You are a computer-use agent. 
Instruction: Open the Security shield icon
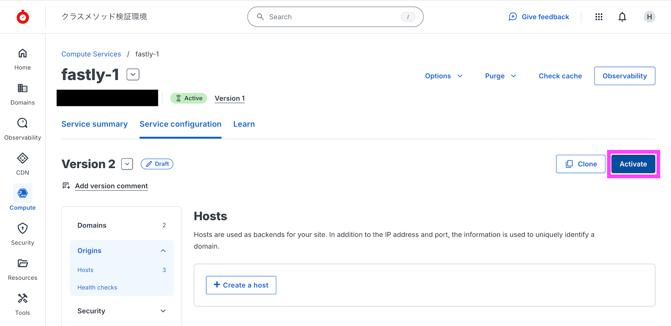point(22,229)
